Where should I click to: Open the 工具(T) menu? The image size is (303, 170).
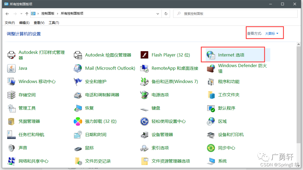point(54,23)
